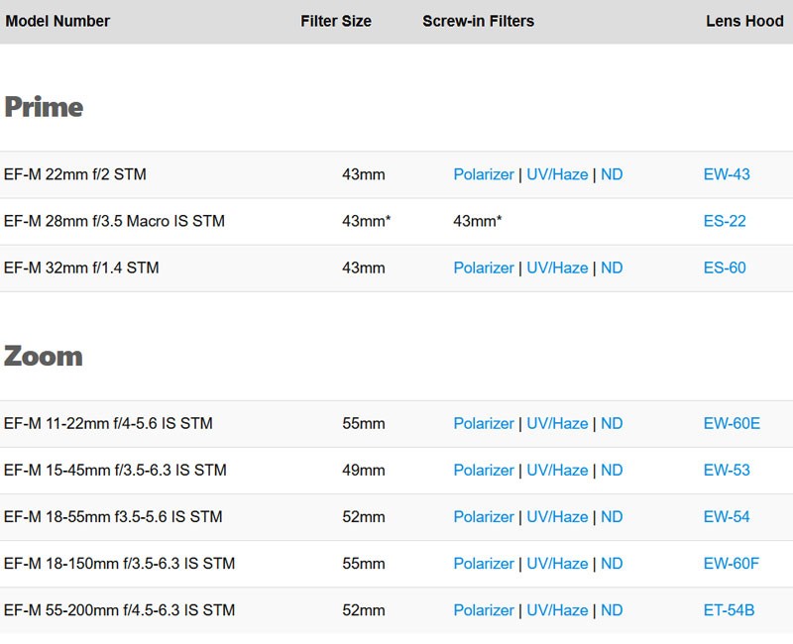Open the EW-54 lens hood link
793x644 pixels.
[x=726, y=516]
